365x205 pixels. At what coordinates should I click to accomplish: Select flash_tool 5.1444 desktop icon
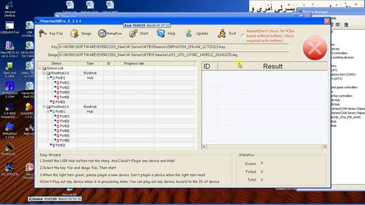point(10,69)
